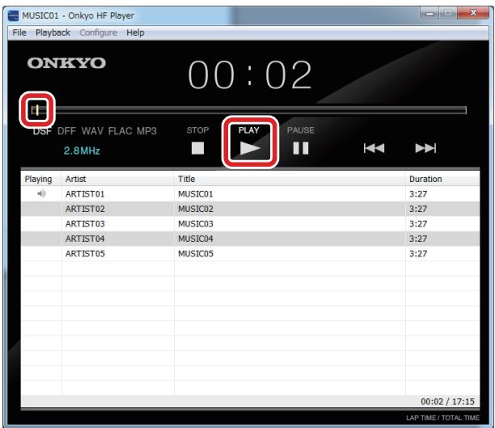Click the seek bar position handle

point(36,110)
